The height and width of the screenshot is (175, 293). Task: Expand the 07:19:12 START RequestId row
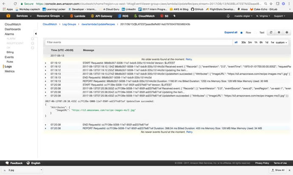tap(45, 63)
